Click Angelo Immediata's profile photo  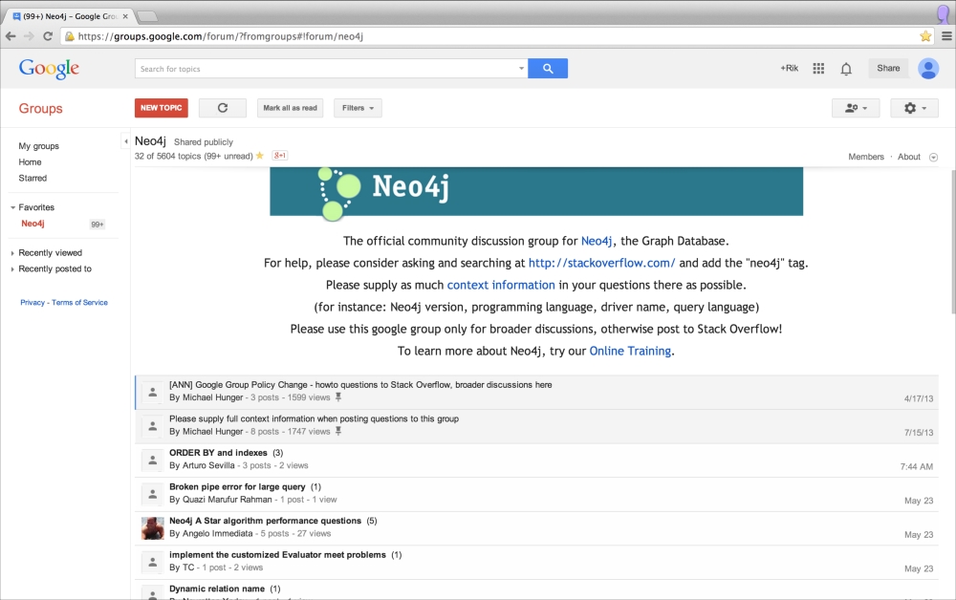click(x=152, y=528)
